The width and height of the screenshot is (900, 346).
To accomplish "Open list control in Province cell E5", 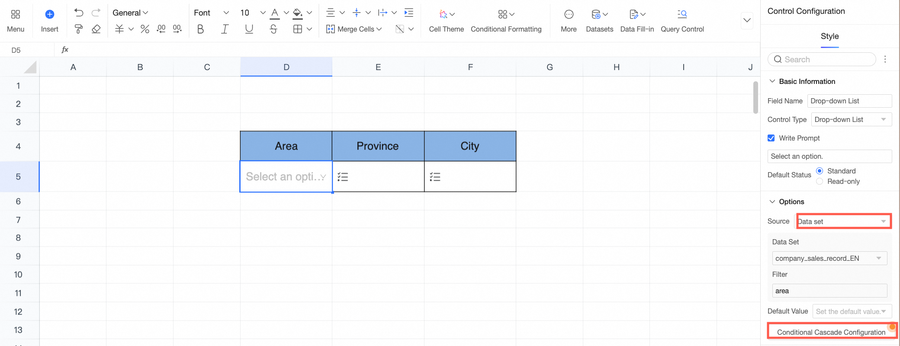I will (343, 176).
